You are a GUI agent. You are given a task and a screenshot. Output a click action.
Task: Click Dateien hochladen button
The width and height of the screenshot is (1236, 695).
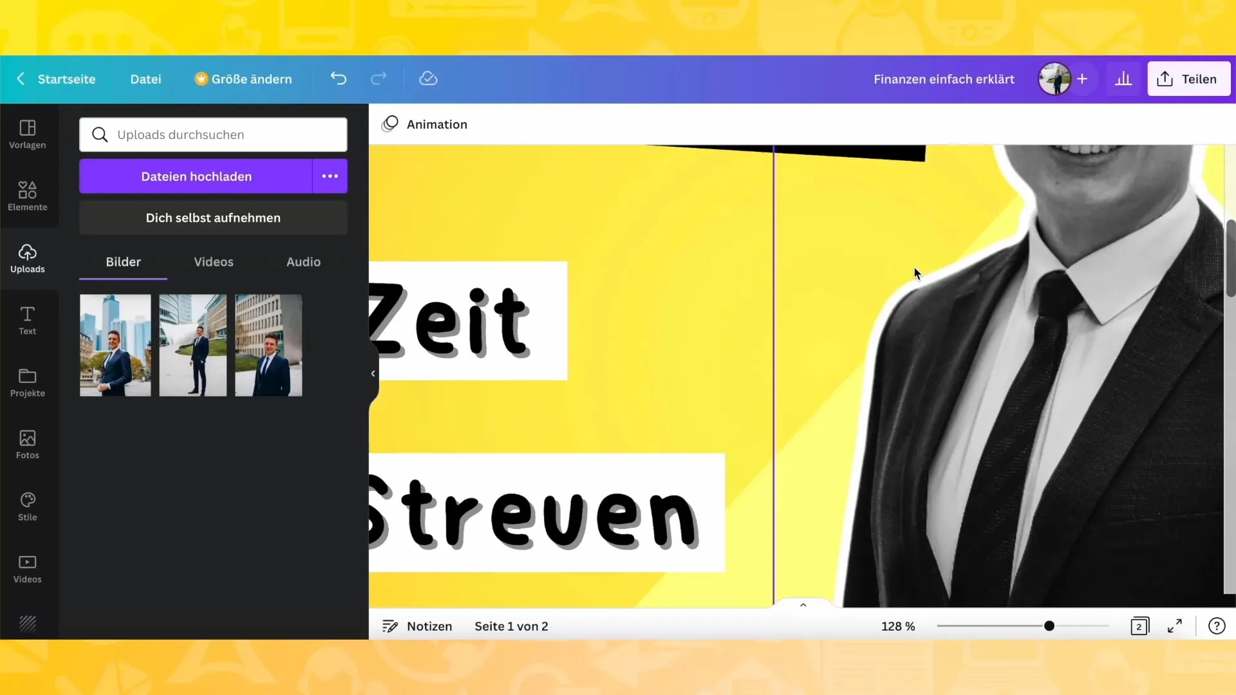[197, 176]
